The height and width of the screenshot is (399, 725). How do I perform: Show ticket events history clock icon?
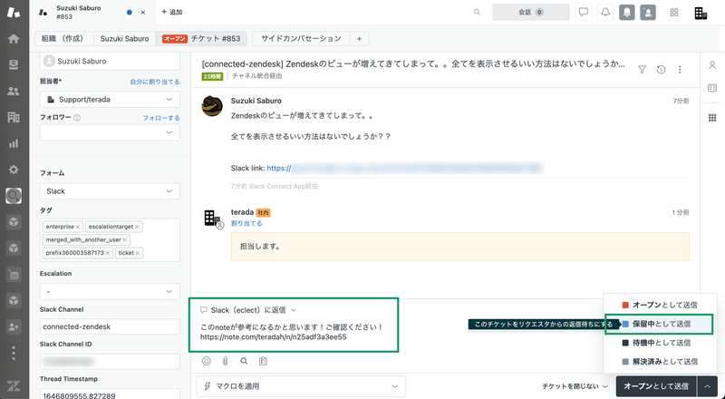(661, 70)
